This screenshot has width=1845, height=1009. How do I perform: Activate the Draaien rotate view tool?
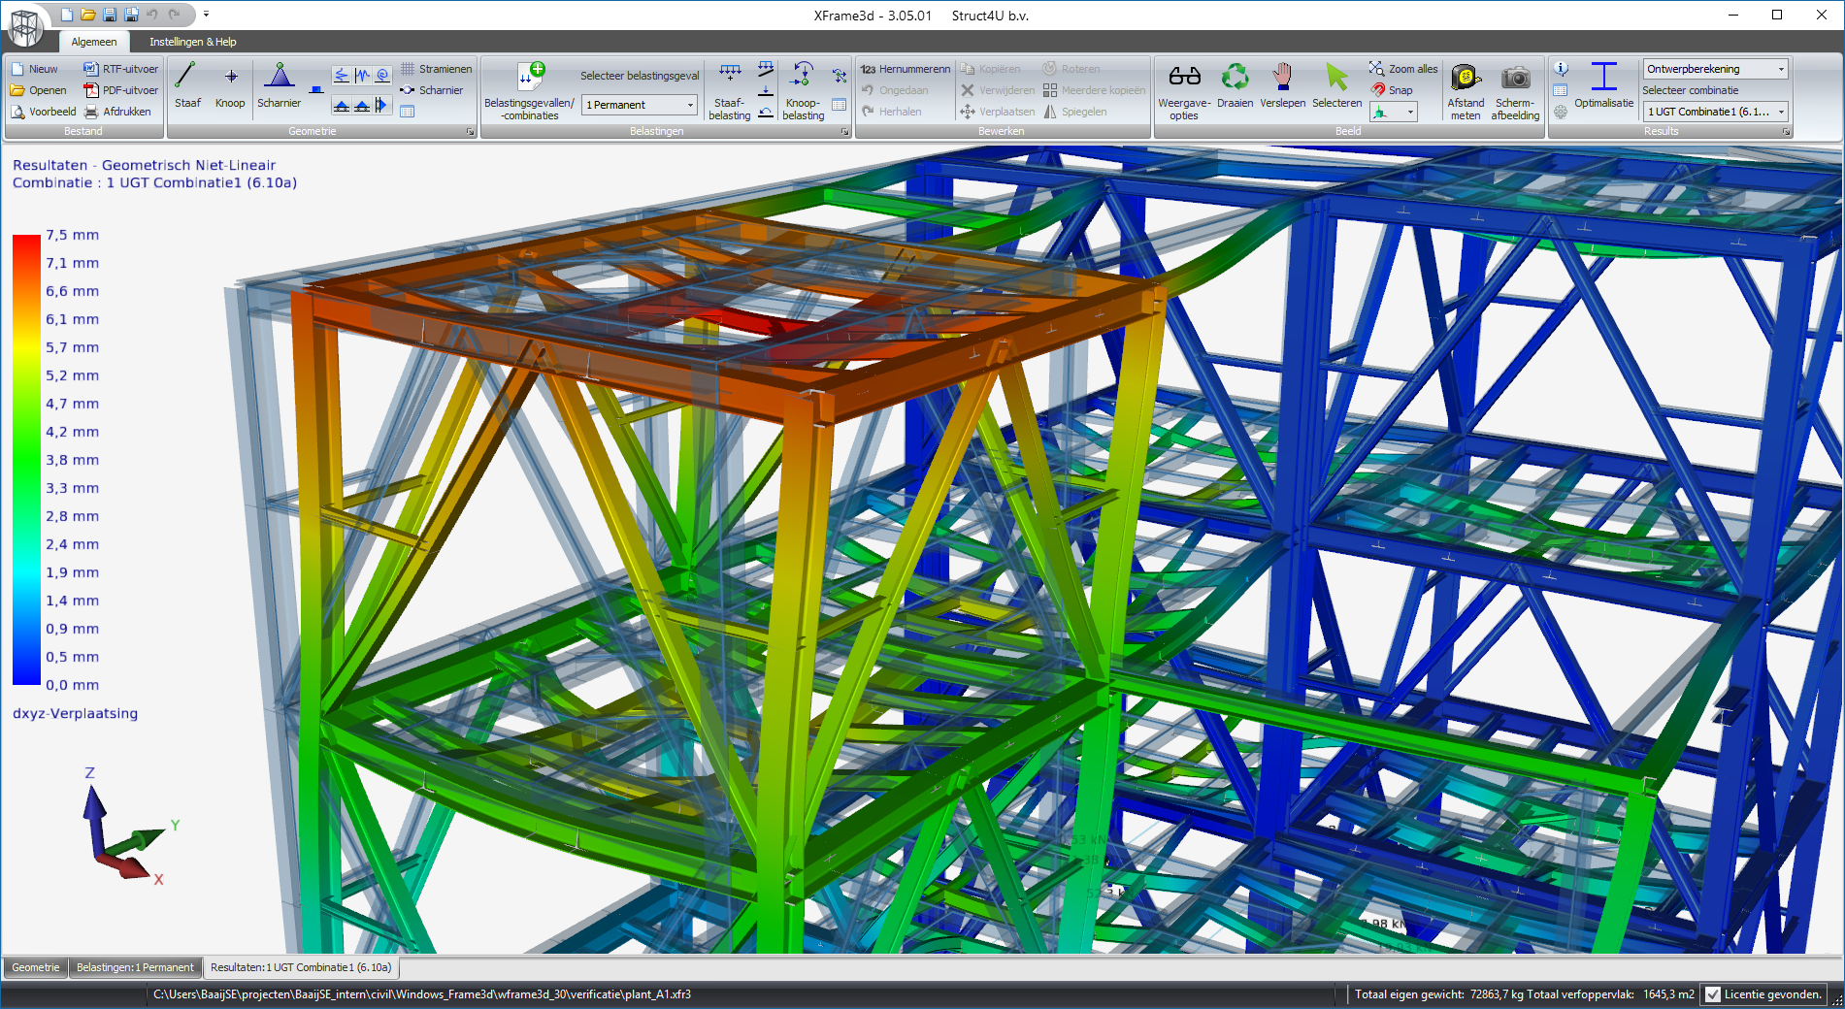pyautogui.click(x=1235, y=85)
